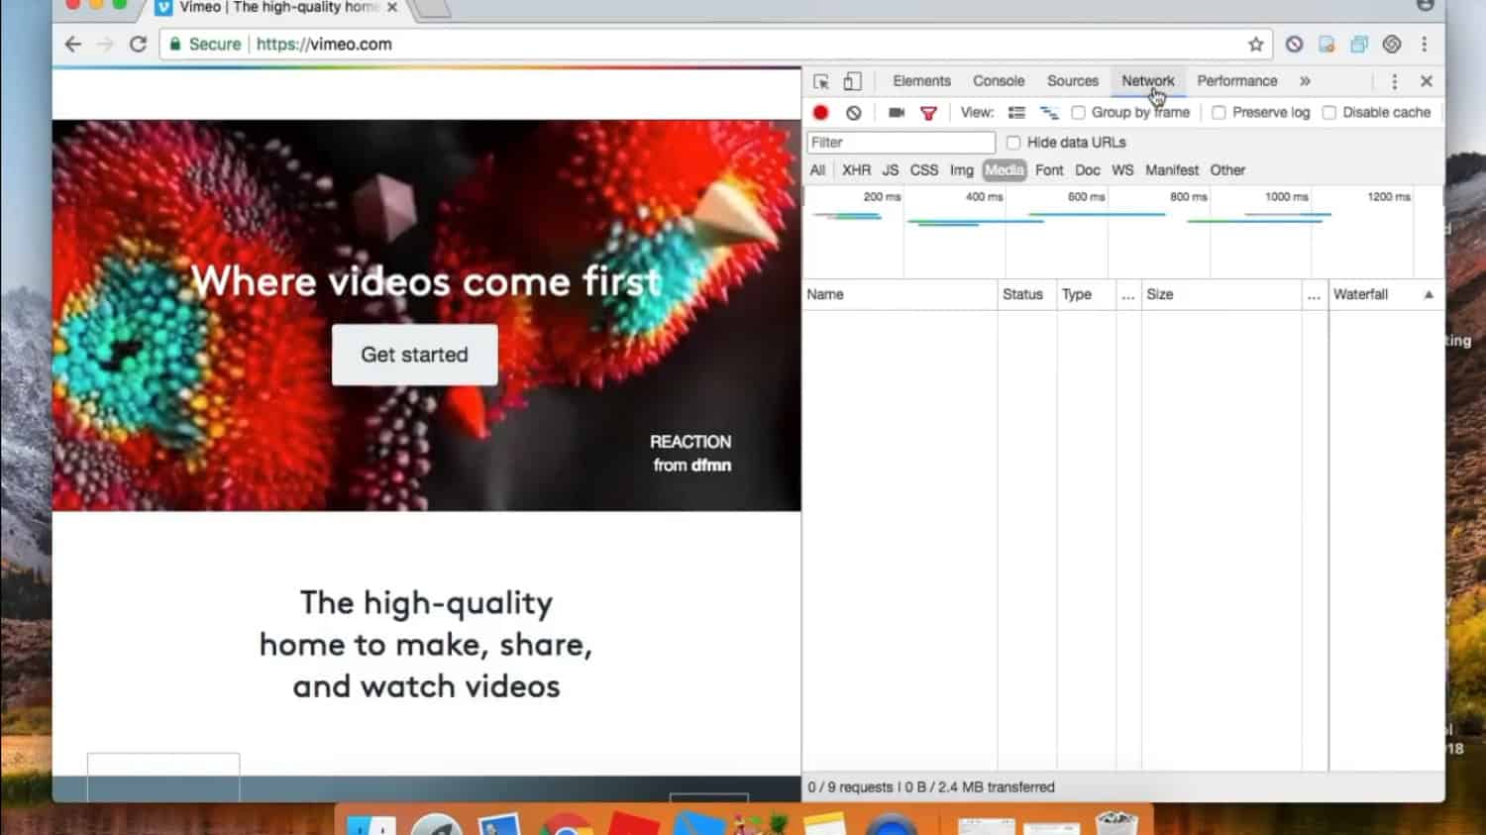This screenshot has height=835, width=1486.
Task: Filter requests by Img
Action: [962, 170]
